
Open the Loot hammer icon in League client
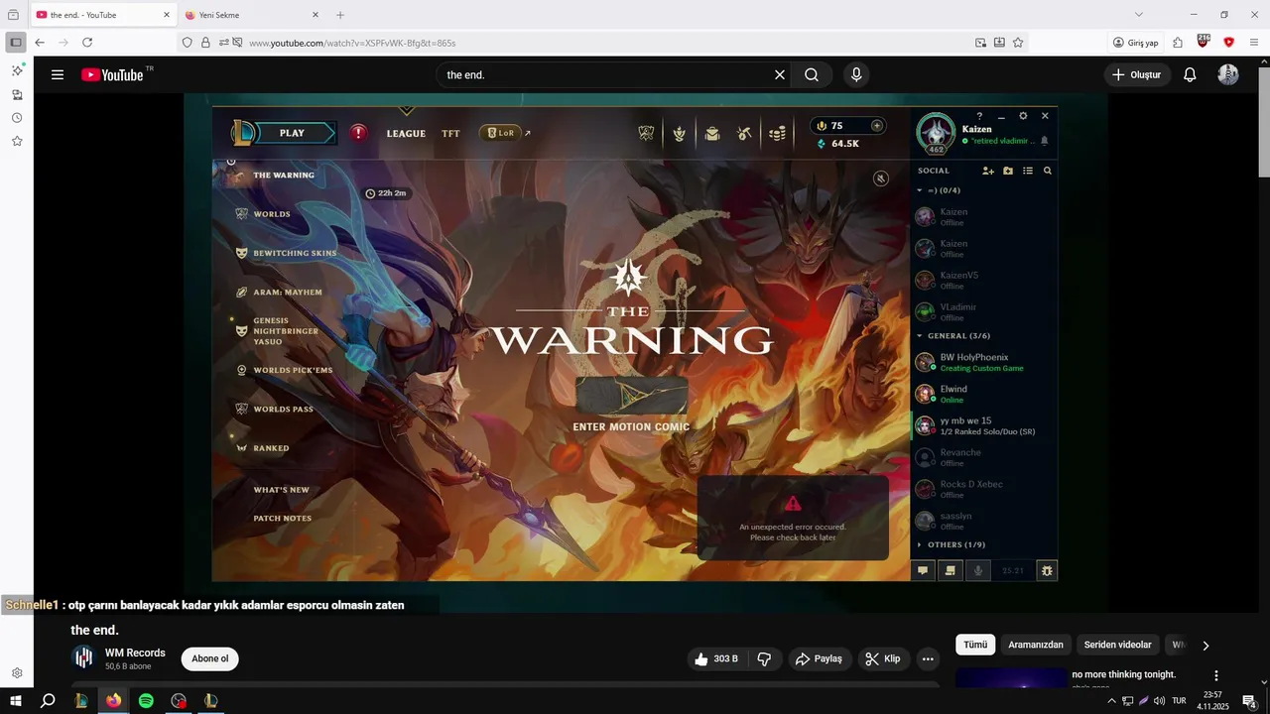pos(744,134)
